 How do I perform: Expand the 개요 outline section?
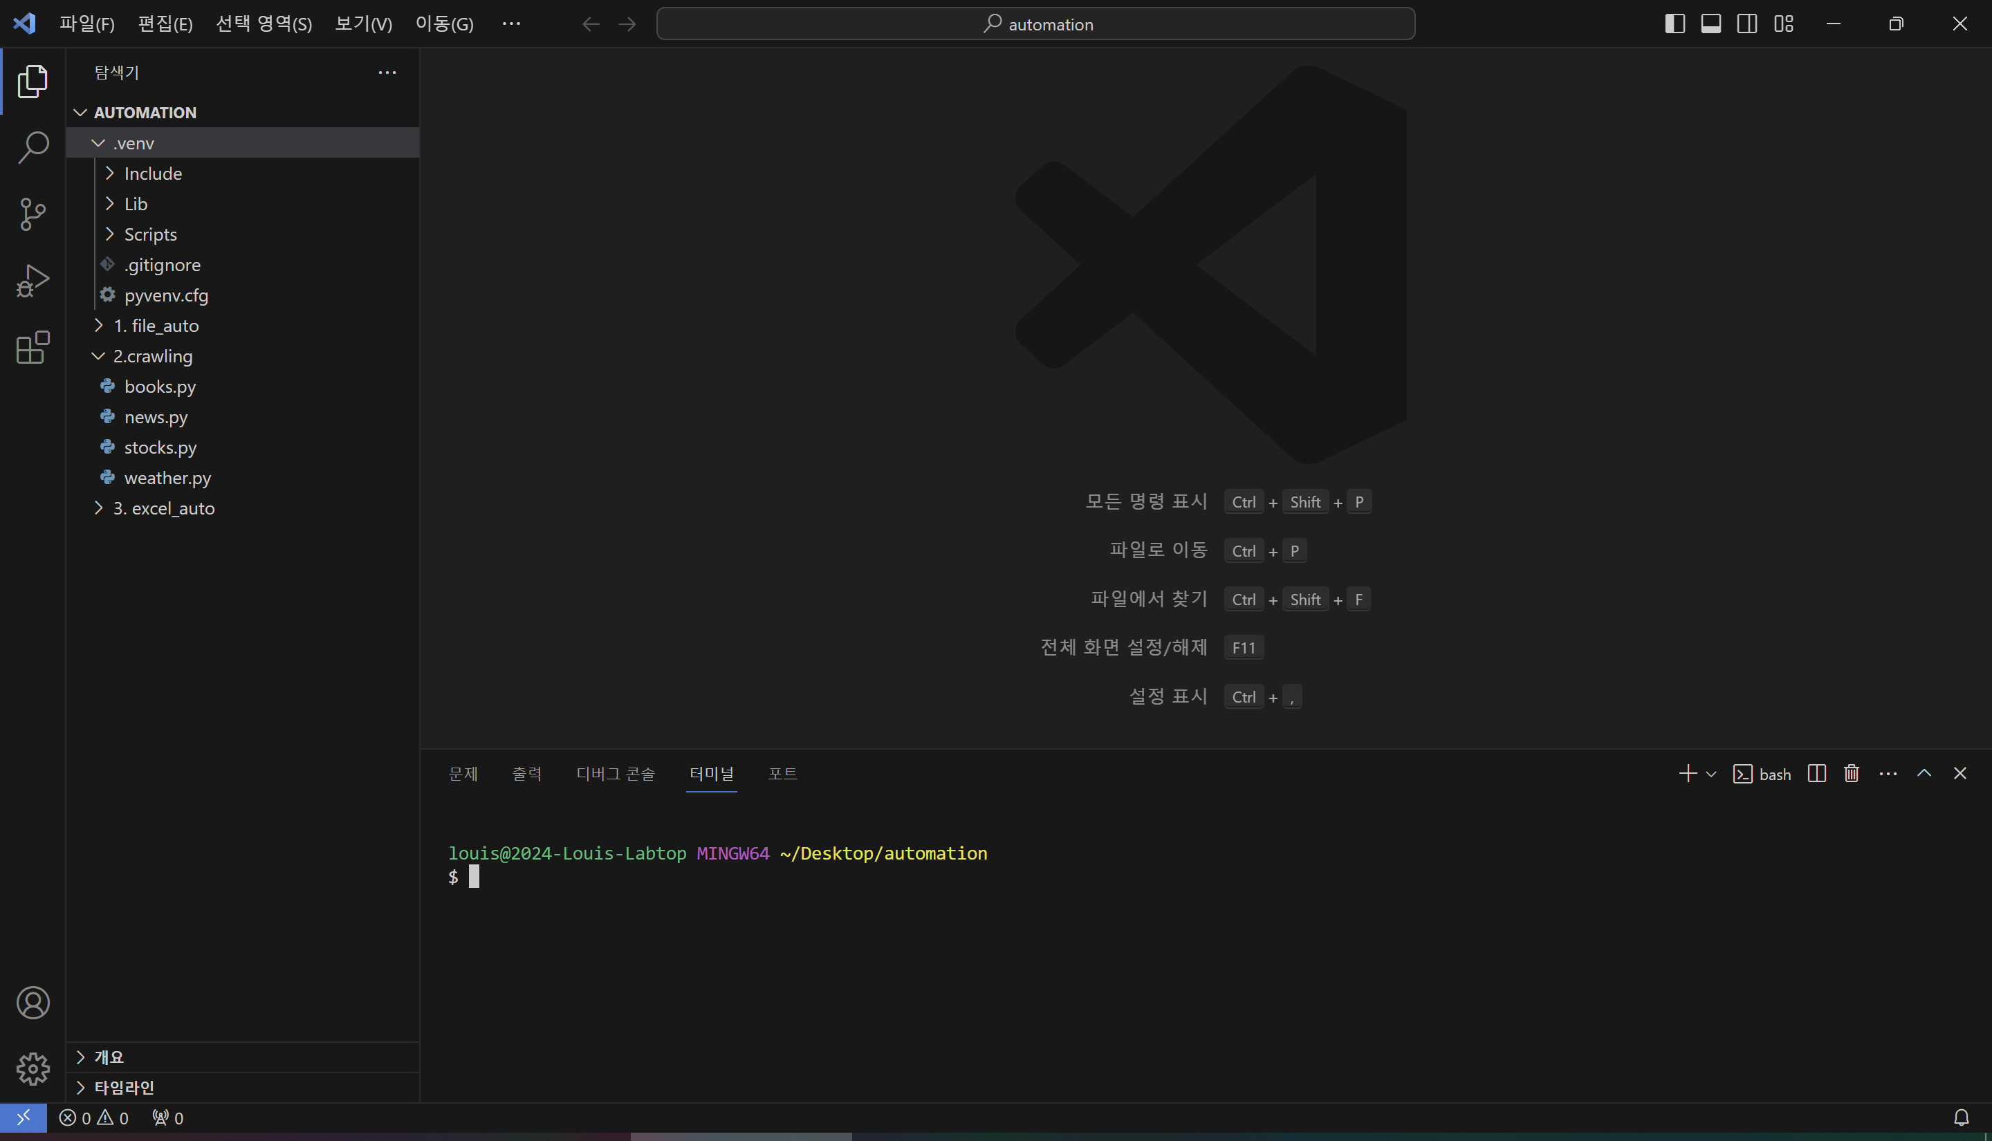pos(243,1057)
